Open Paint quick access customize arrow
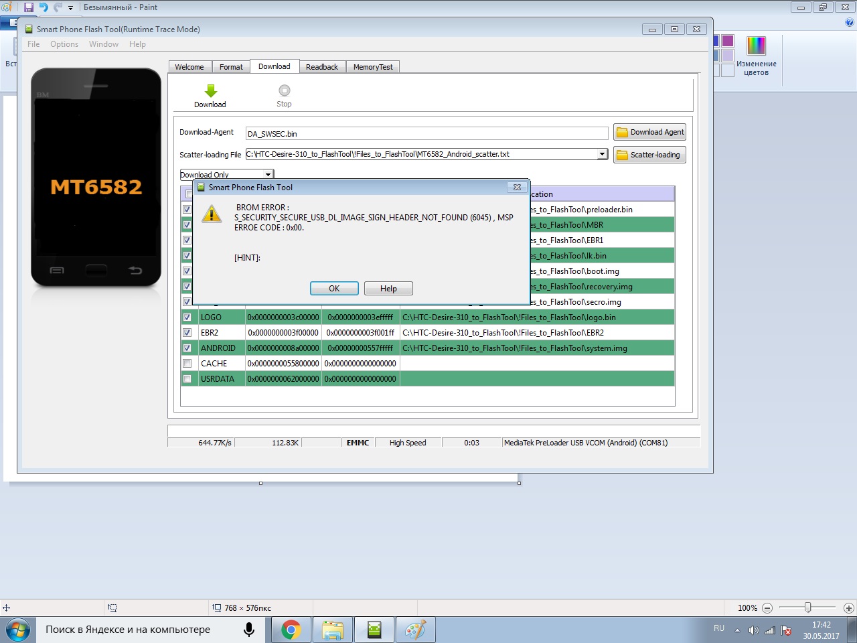 point(70,8)
